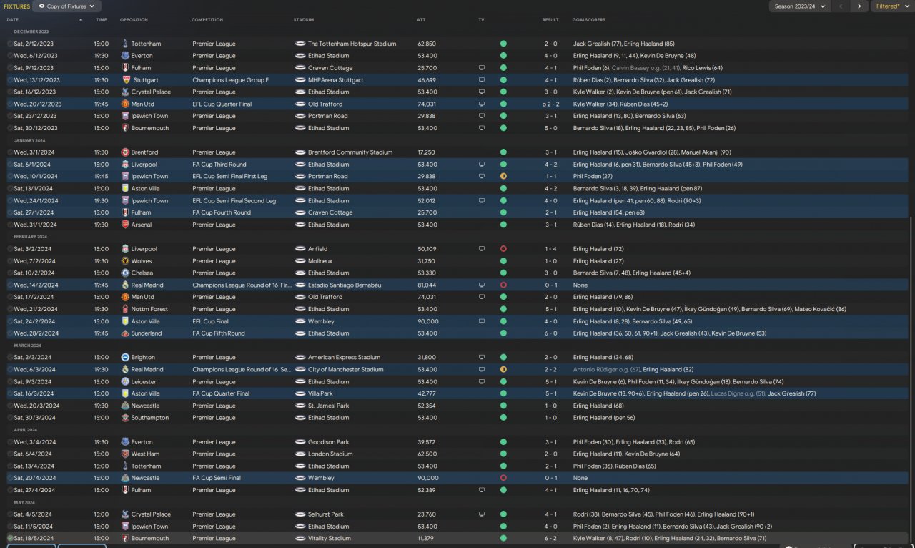This screenshot has width=915, height=548.
Task: Click the Sunderland club badge
Action: point(126,333)
